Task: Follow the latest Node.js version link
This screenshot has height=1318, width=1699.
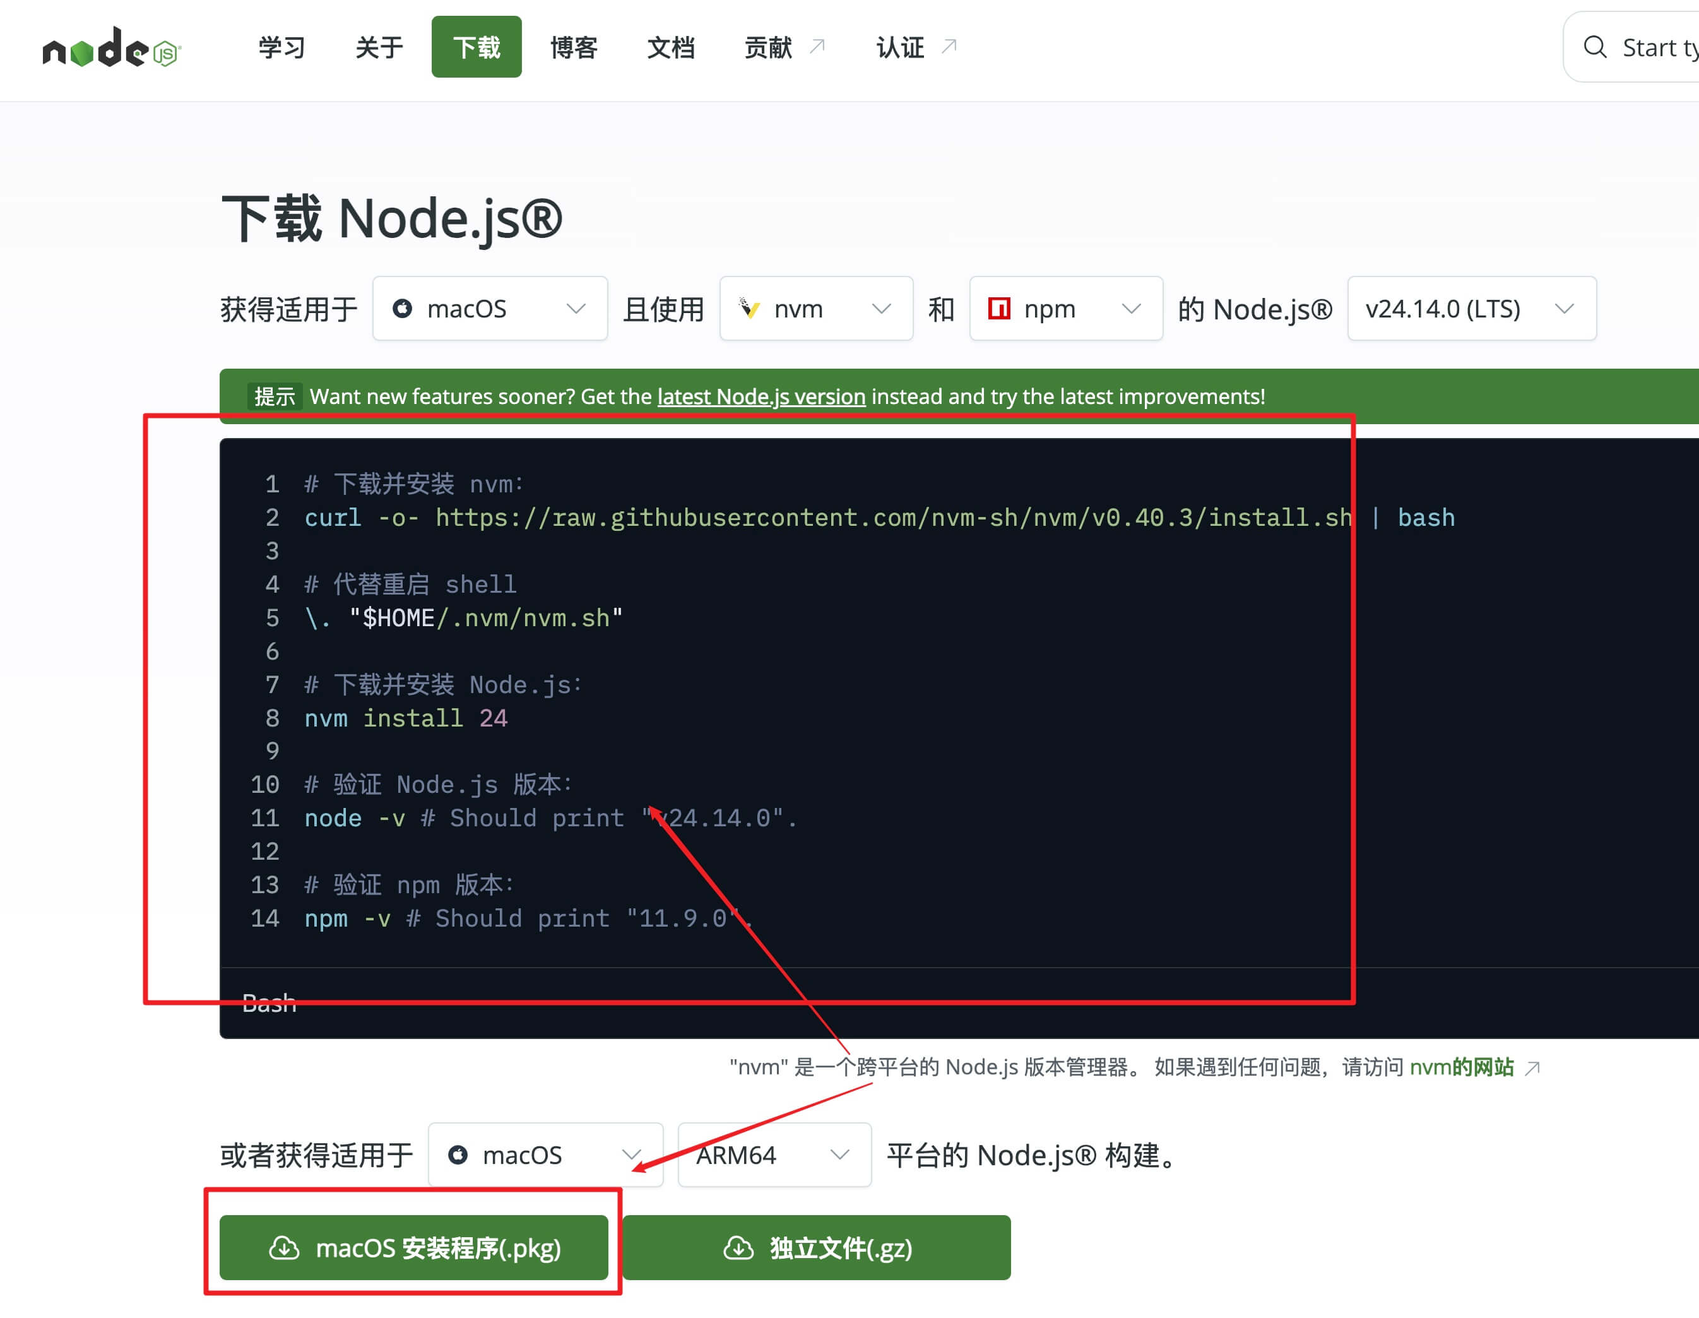Action: tap(761, 397)
